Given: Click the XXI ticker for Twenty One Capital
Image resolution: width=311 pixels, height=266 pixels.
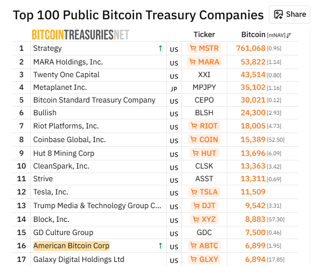Looking at the screenshot, I should coord(204,75).
